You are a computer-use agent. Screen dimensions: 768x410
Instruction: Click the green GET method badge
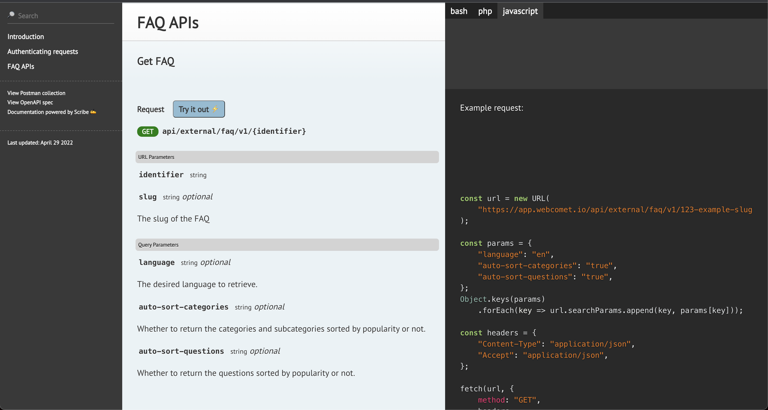point(148,132)
